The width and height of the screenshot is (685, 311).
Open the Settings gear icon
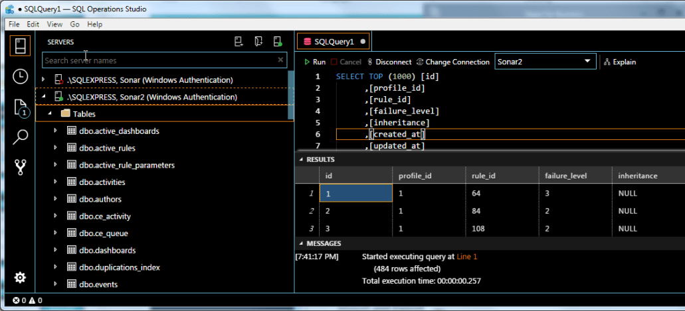[20, 277]
